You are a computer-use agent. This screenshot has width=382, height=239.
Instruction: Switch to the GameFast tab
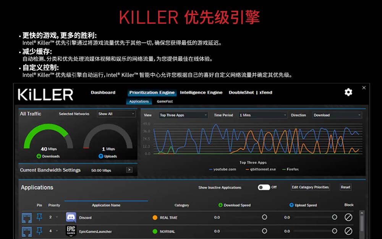coord(165,101)
